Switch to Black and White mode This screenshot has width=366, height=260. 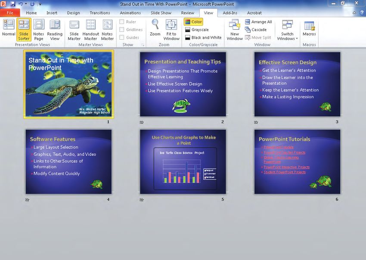pos(203,37)
